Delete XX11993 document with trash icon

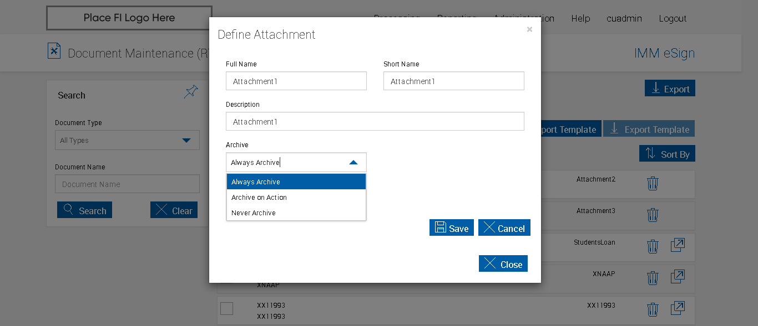click(653, 309)
